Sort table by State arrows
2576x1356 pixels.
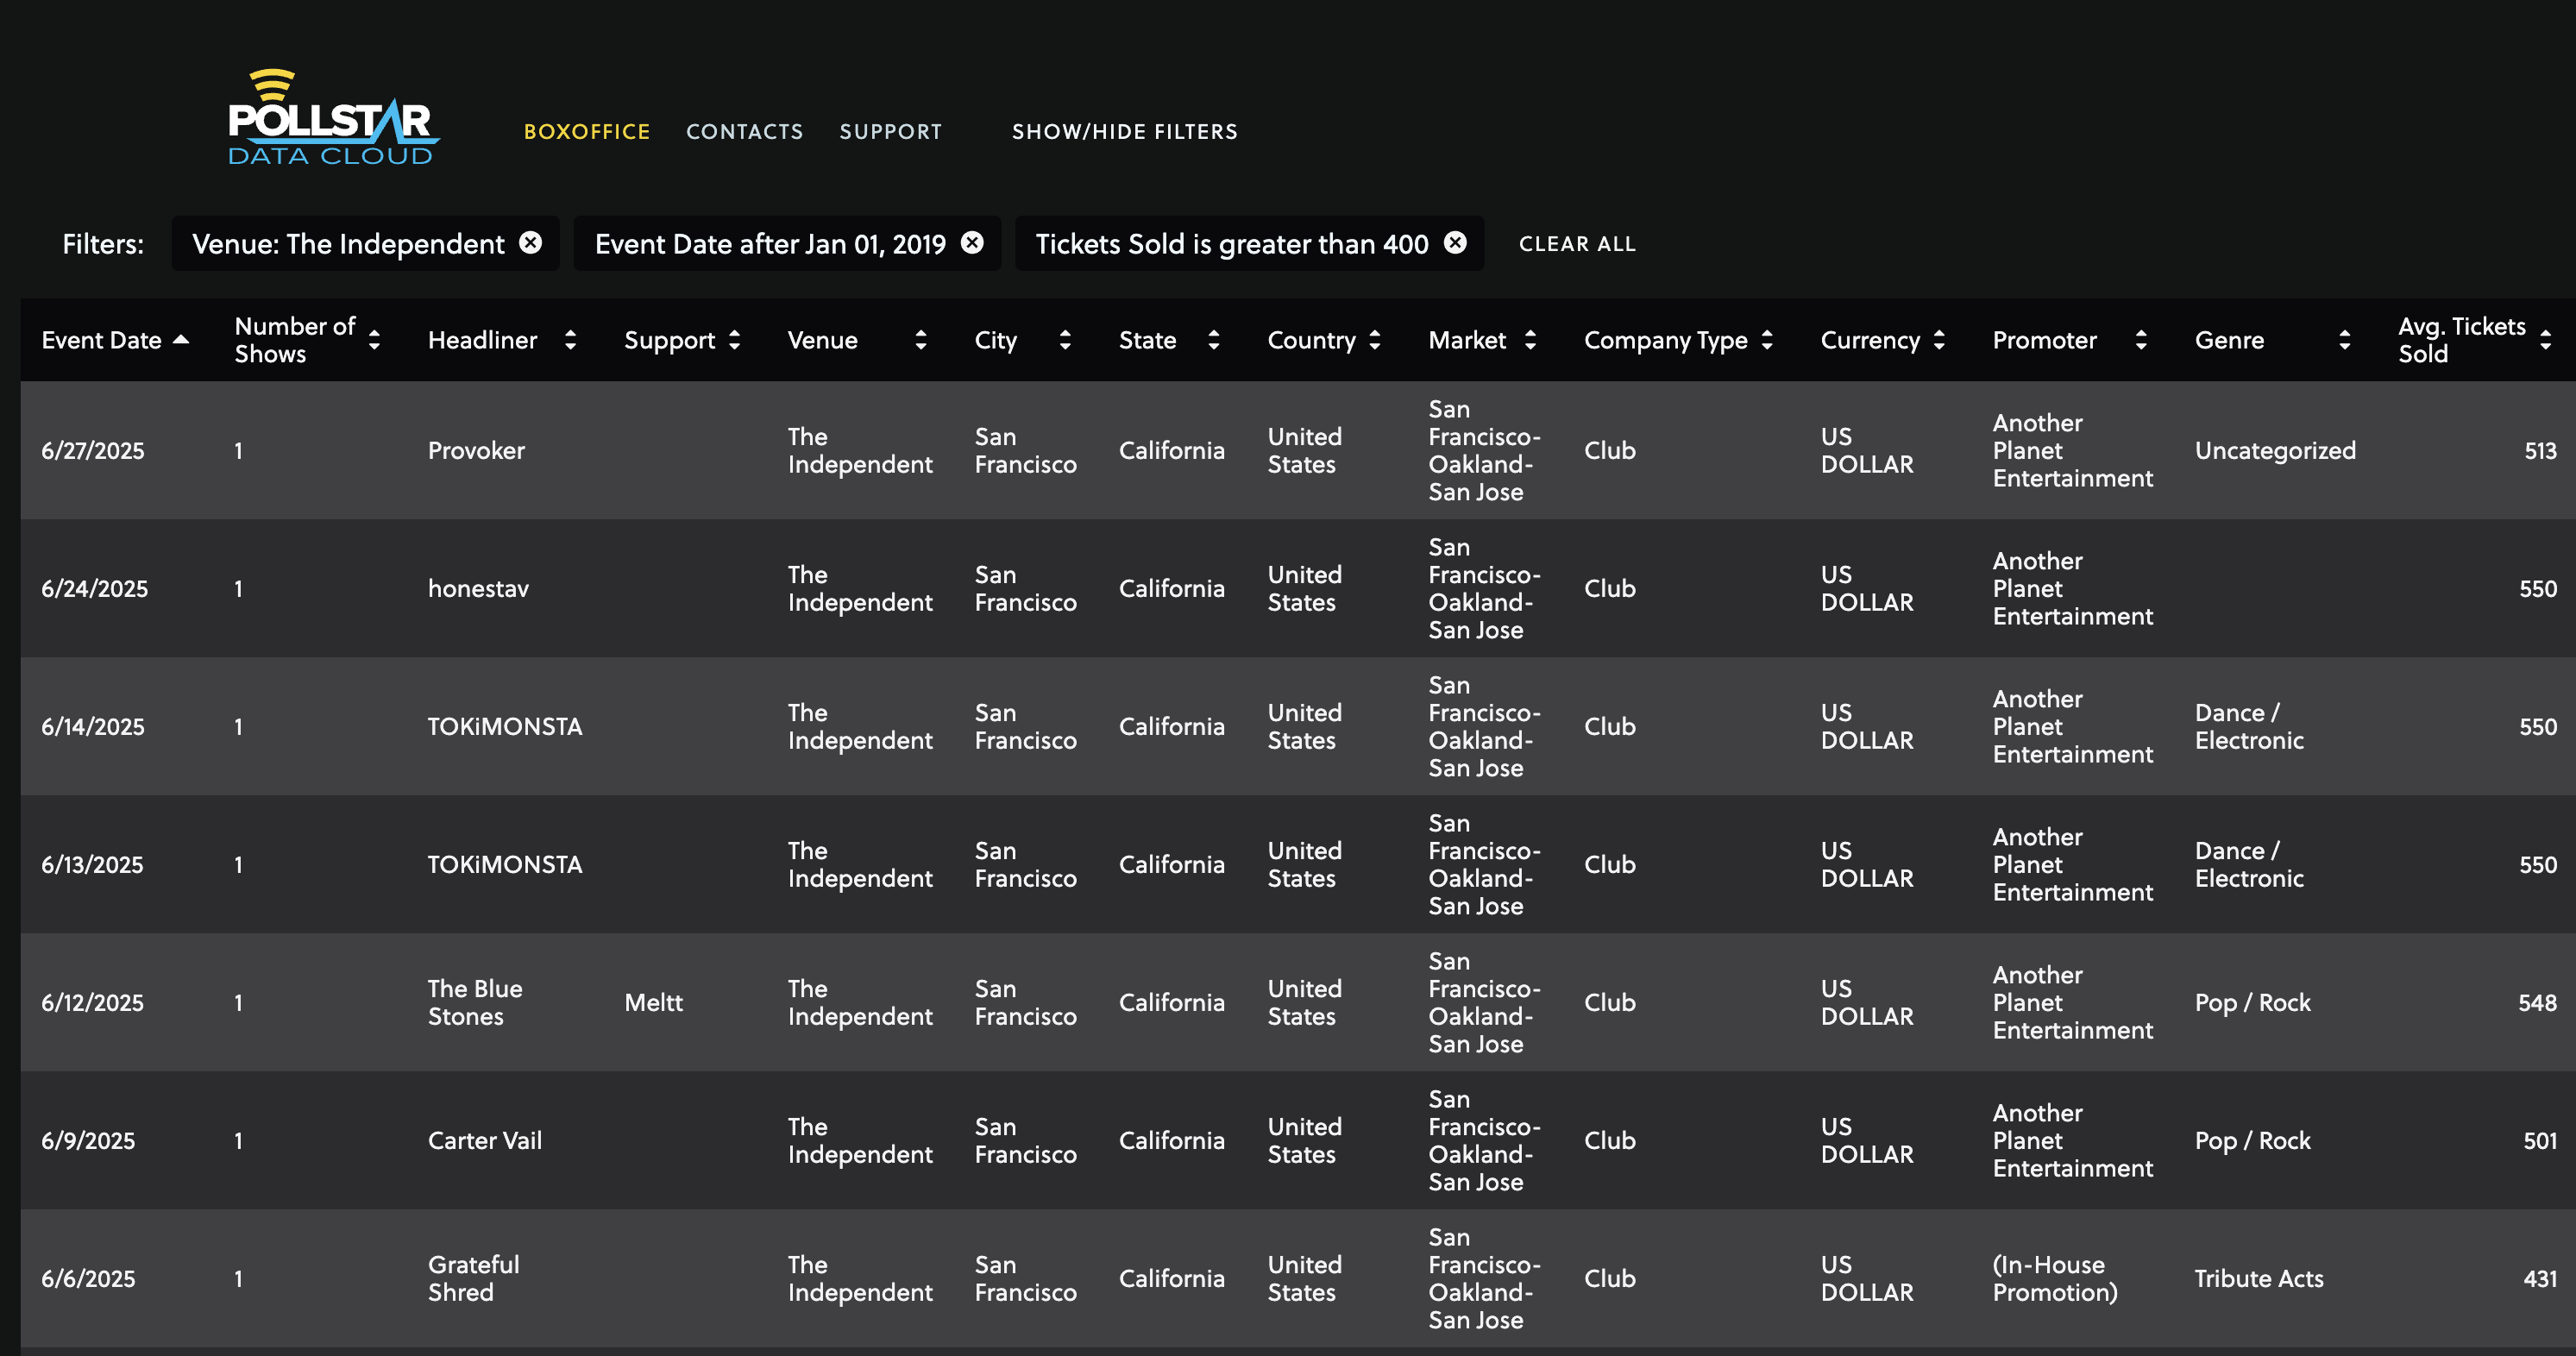[x=1214, y=340]
